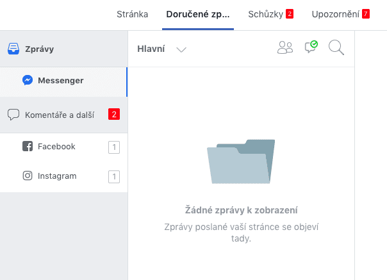Click the red badge 7 on Upozornění
This screenshot has height=280, width=387.
pyautogui.click(x=366, y=14)
